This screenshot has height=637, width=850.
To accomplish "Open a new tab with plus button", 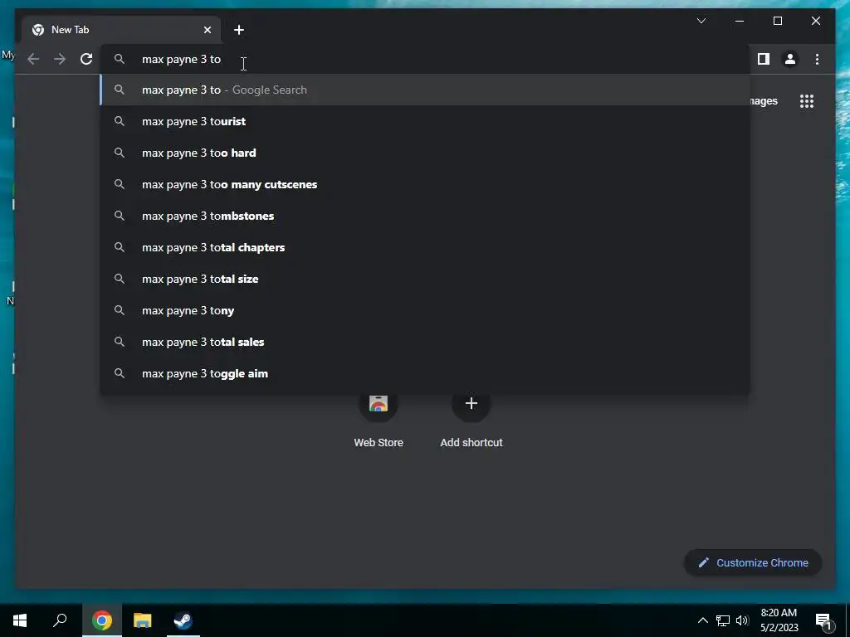I will [239, 30].
